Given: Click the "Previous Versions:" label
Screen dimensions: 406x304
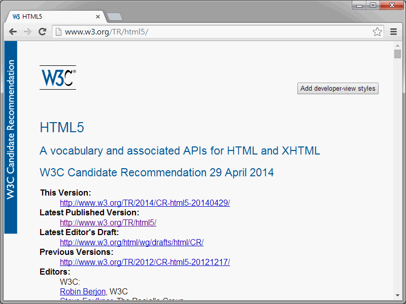Looking at the screenshot, I should click(x=77, y=252).
